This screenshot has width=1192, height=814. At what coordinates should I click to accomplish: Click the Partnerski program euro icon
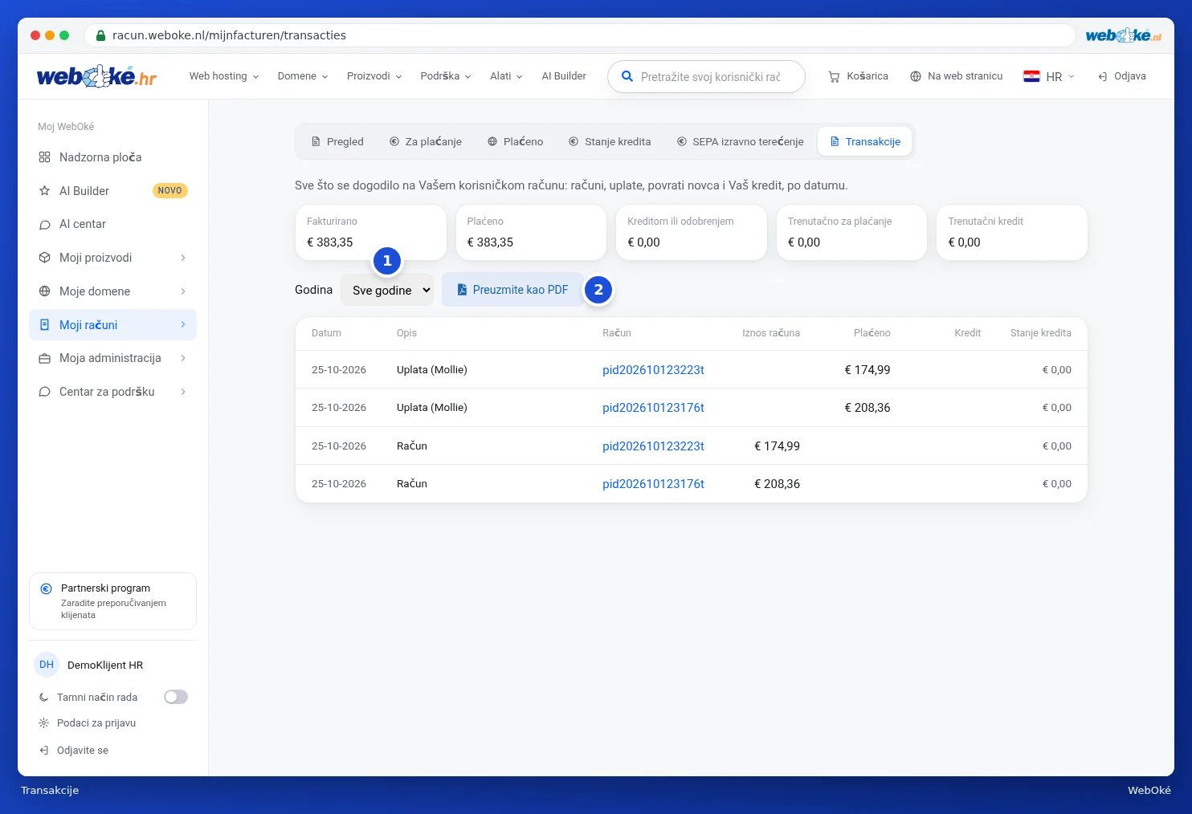click(x=47, y=588)
